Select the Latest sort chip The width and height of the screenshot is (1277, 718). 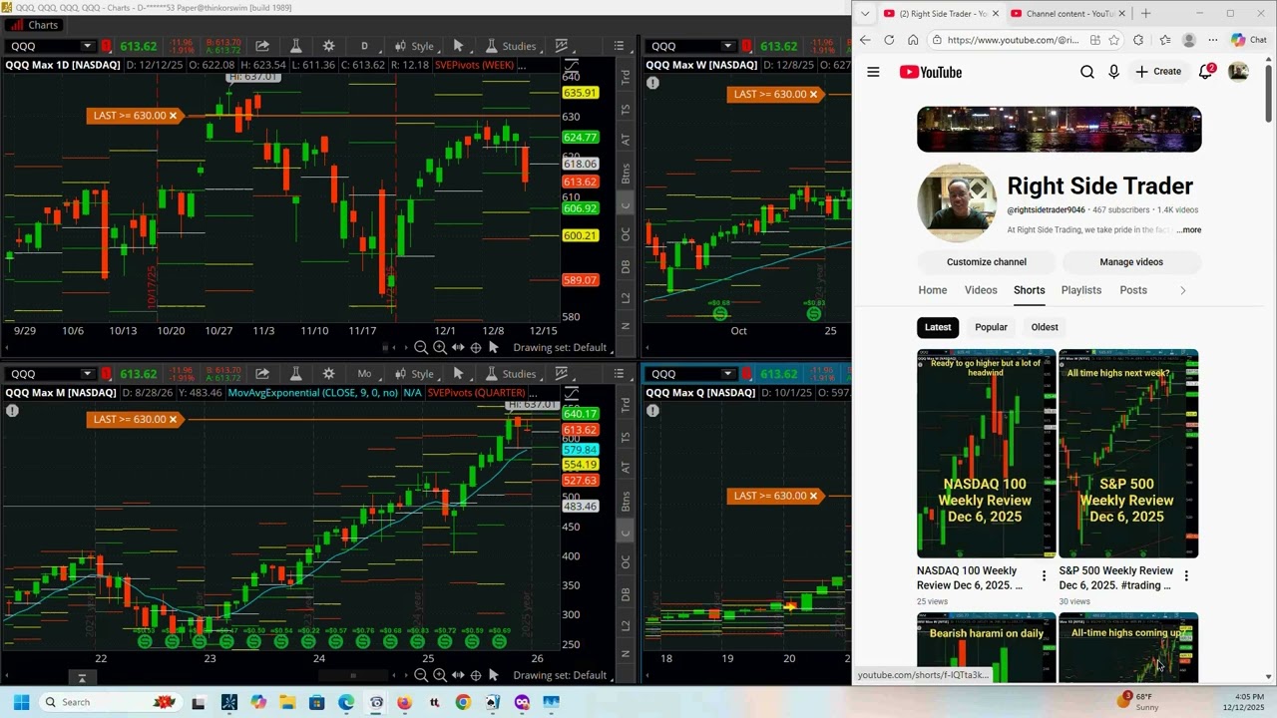coord(938,327)
